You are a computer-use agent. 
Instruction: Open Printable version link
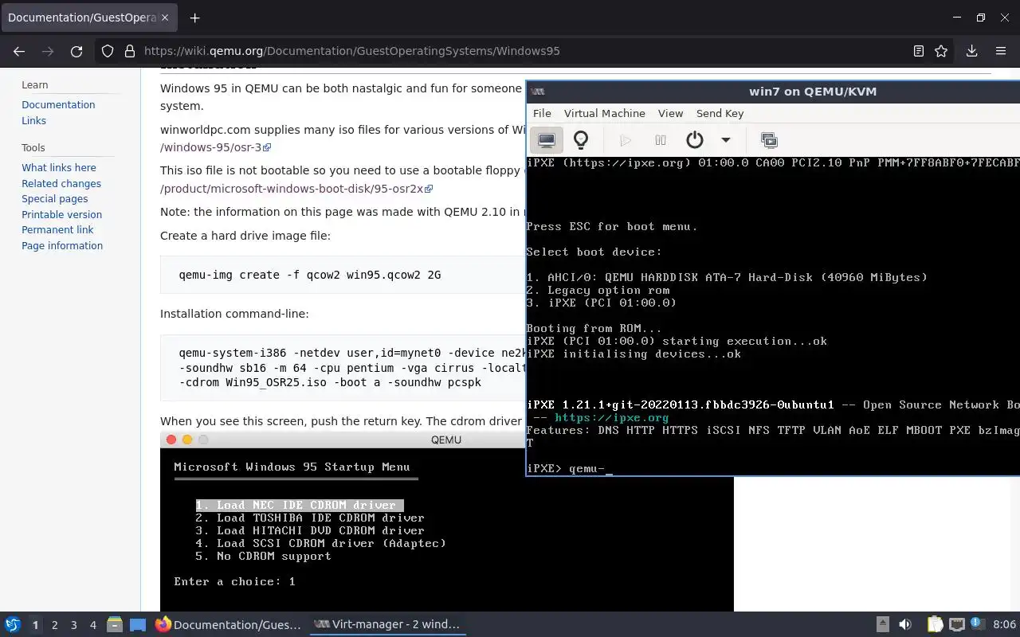(61, 214)
